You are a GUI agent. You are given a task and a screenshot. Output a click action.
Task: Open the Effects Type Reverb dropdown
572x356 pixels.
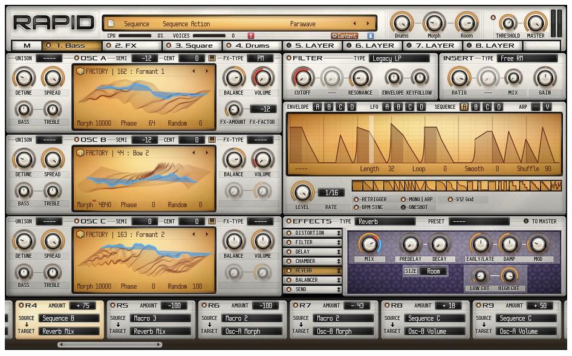click(x=385, y=221)
